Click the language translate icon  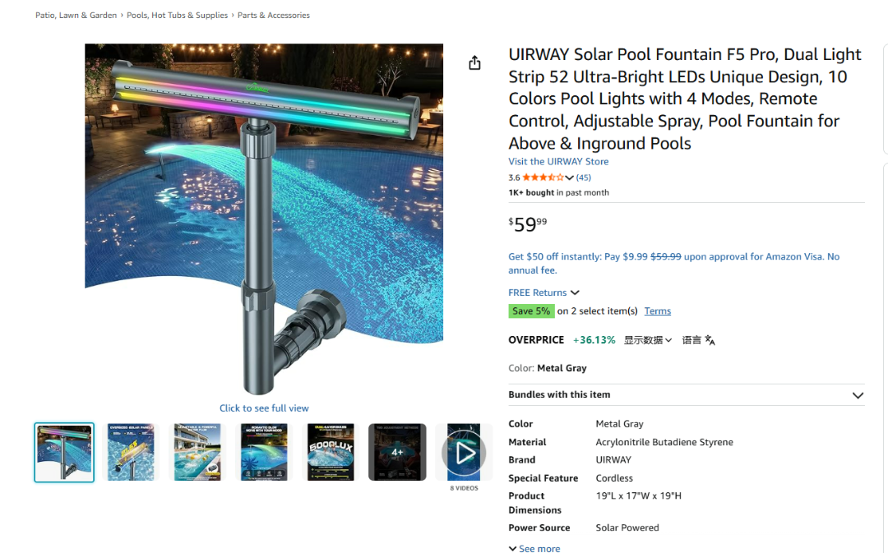pos(710,340)
